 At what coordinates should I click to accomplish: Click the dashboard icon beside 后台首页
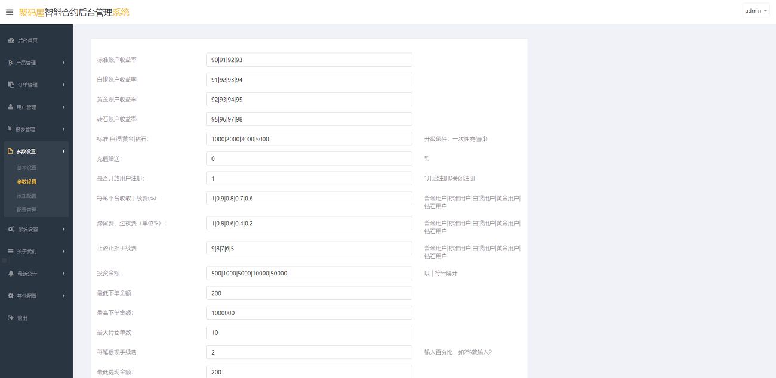(x=11, y=41)
